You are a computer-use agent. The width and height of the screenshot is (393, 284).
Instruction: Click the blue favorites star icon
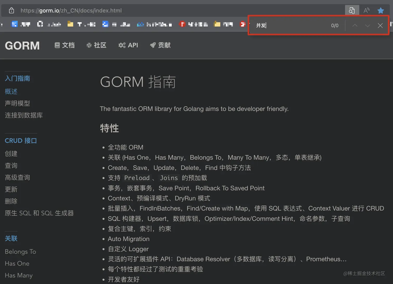(381, 11)
